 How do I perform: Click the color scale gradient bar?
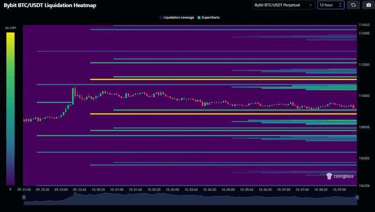10,109
